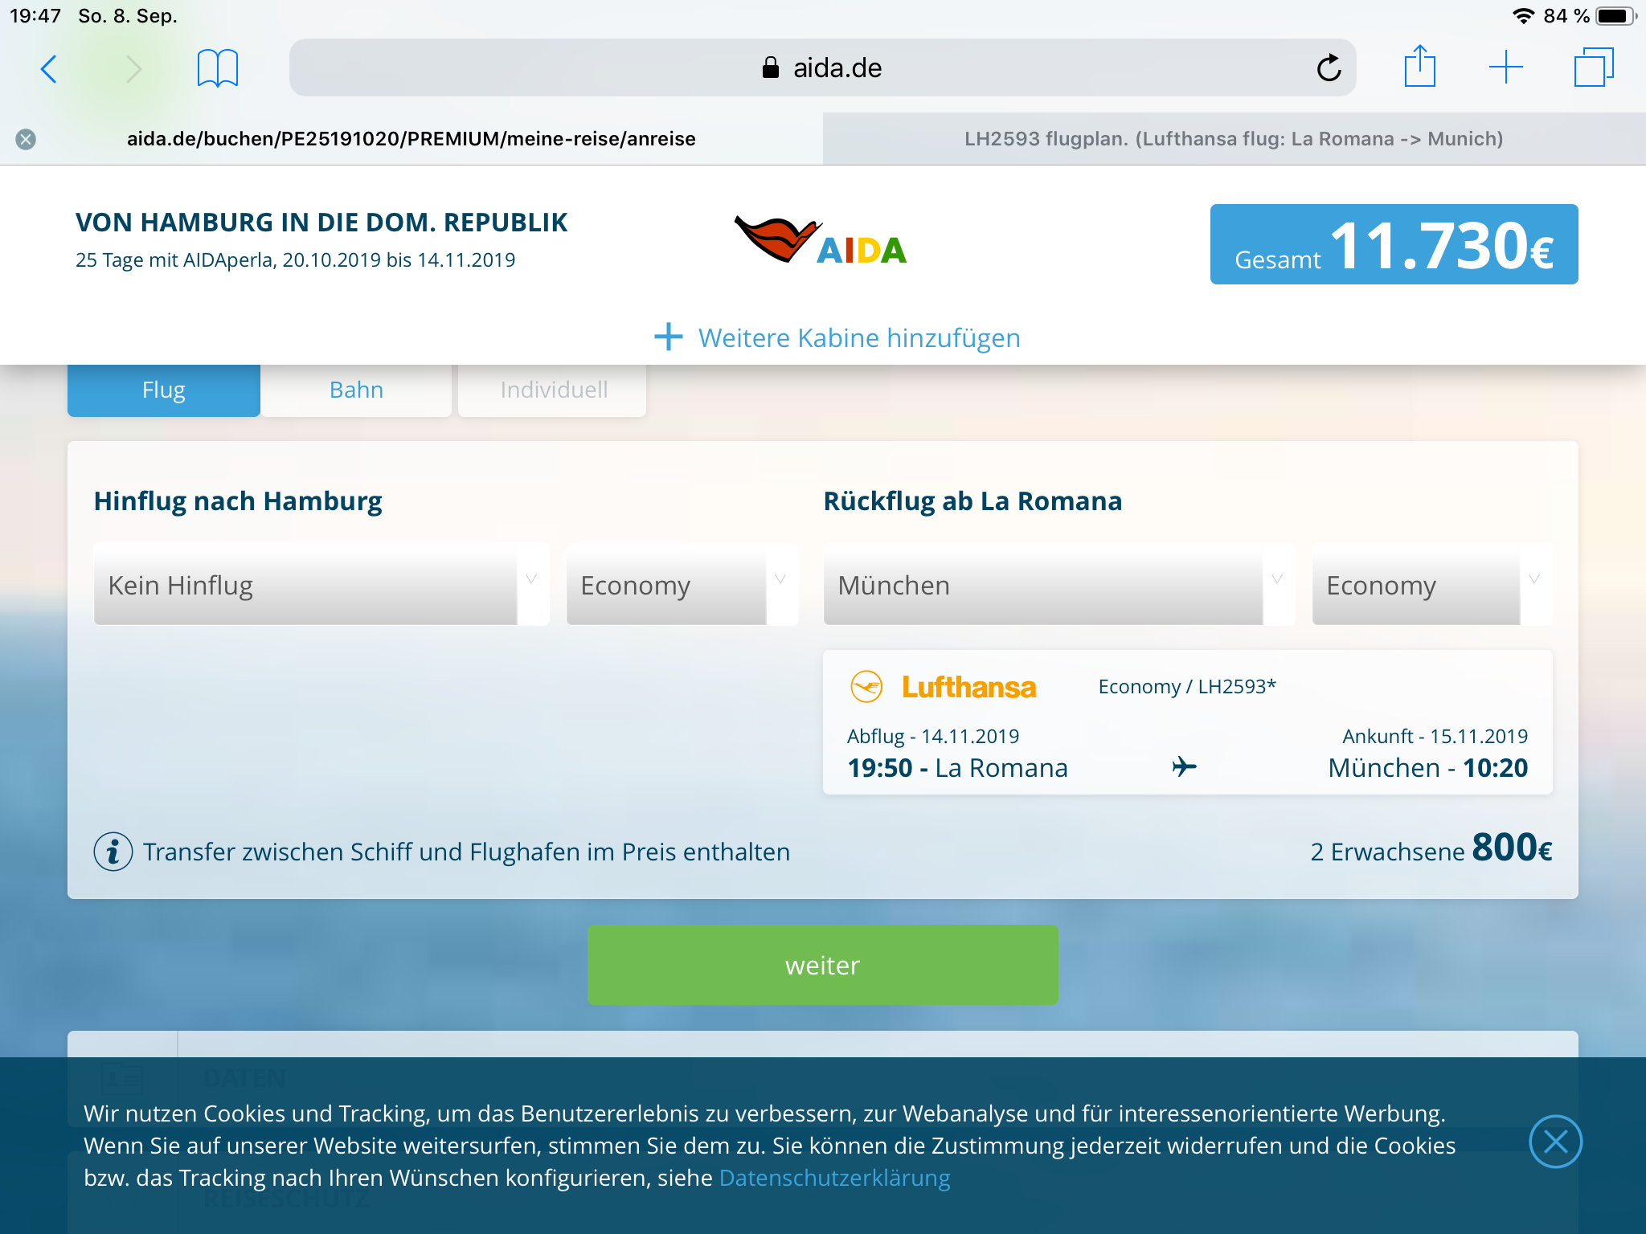The width and height of the screenshot is (1646, 1234).
Task: Show all open tabs overview
Action: [x=1593, y=67]
